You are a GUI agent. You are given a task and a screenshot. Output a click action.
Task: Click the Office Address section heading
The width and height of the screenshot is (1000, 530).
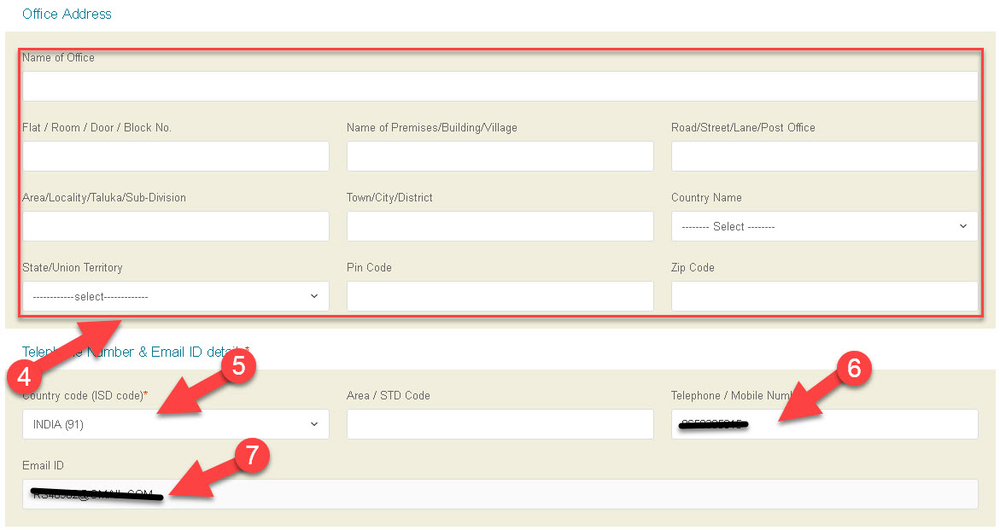(67, 14)
